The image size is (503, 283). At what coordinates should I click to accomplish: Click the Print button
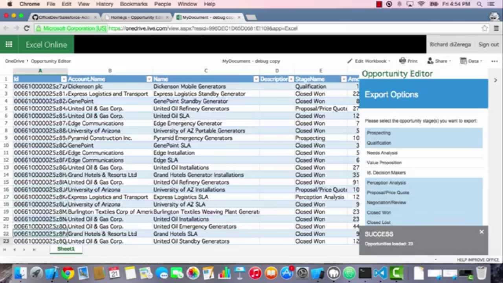(x=408, y=61)
